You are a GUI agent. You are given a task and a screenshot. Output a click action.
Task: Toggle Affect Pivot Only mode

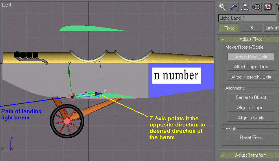251,57
